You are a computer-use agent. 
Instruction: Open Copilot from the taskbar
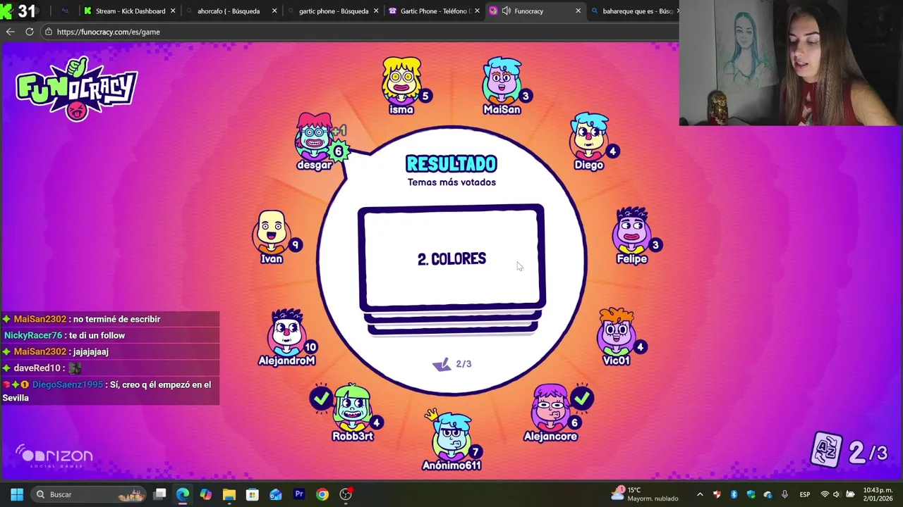point(206,494)
